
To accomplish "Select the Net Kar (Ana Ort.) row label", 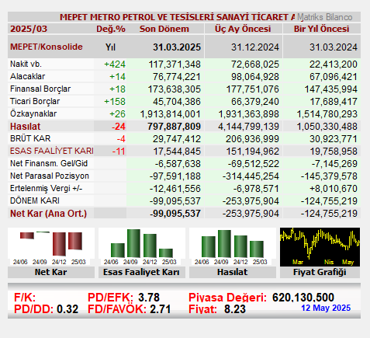I will (48, 214).
